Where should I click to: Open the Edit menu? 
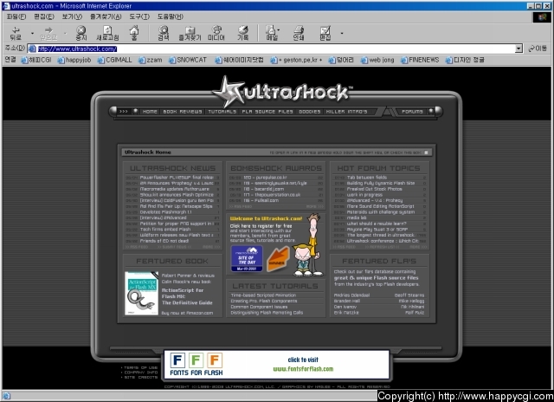click(44, 16)
